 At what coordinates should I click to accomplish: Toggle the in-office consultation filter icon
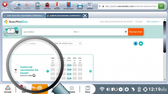coord(135,44)
